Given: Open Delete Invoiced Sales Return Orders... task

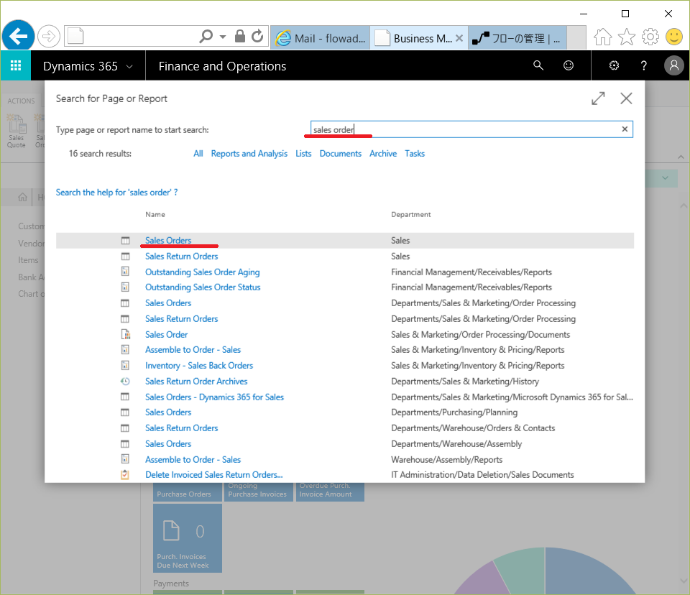Looking at the screenshot, I should (214, 475).
